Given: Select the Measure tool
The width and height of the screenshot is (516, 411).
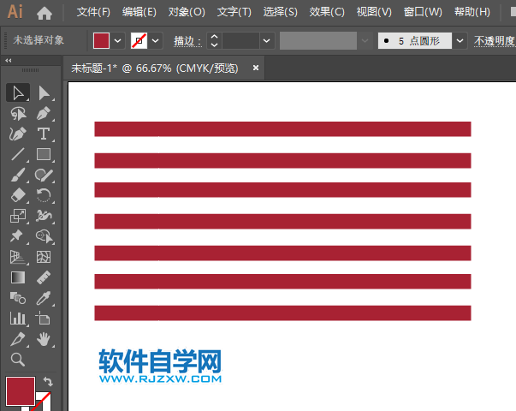Looking at the screenshot, I should click(x=44, y=277).
